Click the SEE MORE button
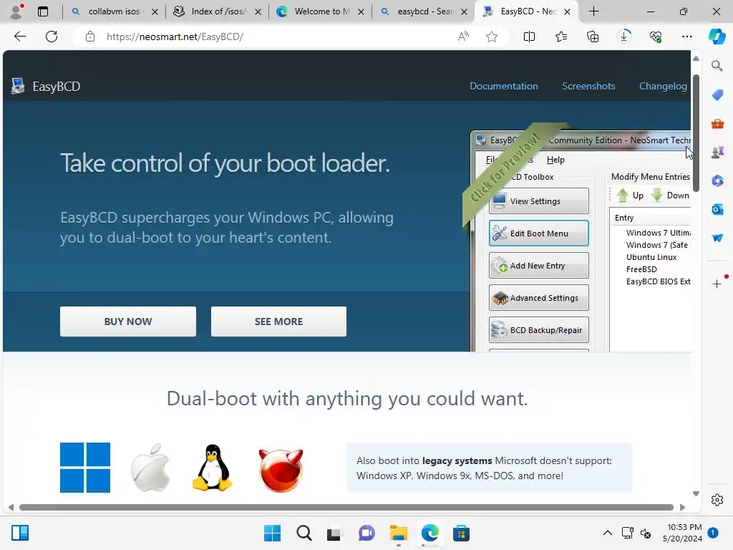This screenshot has width=733, height=550. (x=278, y=322)
